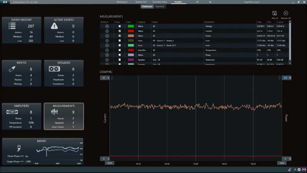Image resolution: width=307 pixels, height=173 pixels.
Task: Open the Inputs summary card
Action: coord(21,73)
